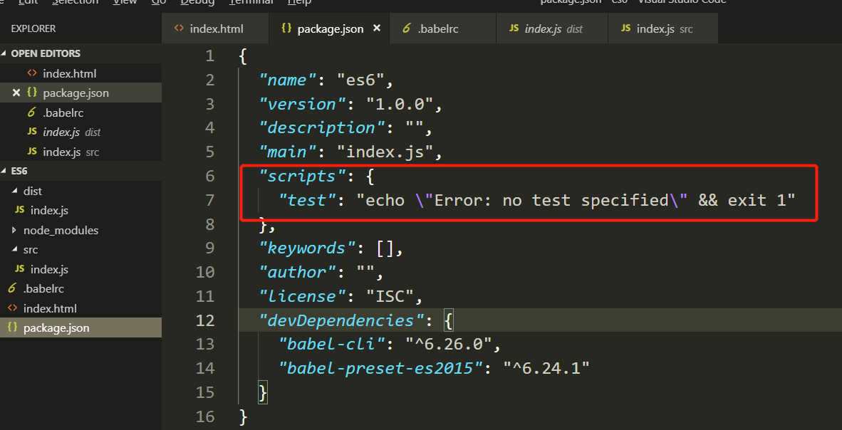Switch to the index.js src editor tab

click(664, 29)
